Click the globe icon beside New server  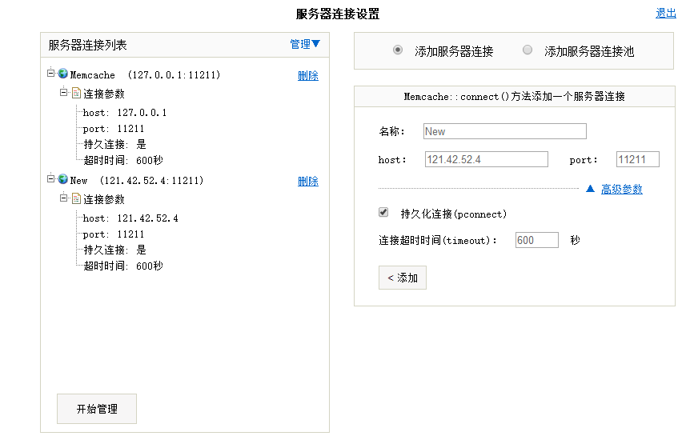click(63, 179)
